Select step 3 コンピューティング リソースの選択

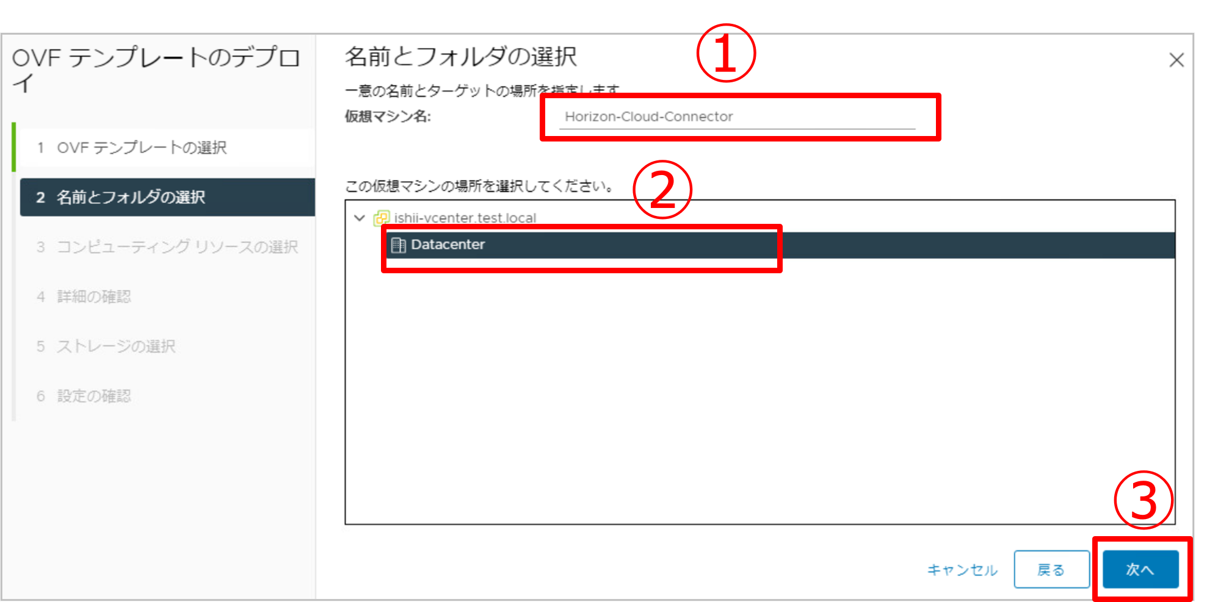point(167,247)
